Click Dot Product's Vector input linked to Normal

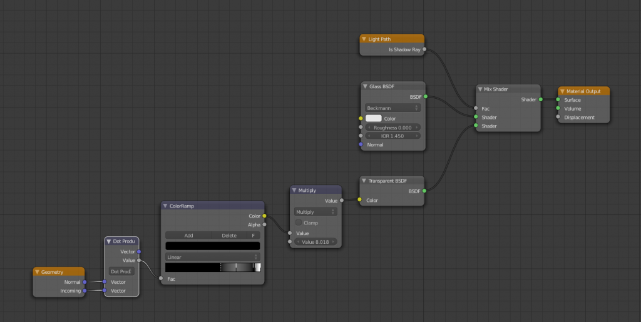(105, 282)
